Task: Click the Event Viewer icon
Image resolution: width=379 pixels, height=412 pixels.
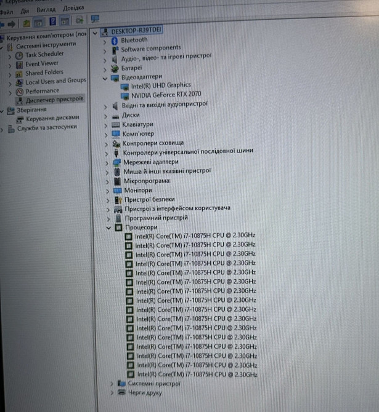Action: pos(19,63)
